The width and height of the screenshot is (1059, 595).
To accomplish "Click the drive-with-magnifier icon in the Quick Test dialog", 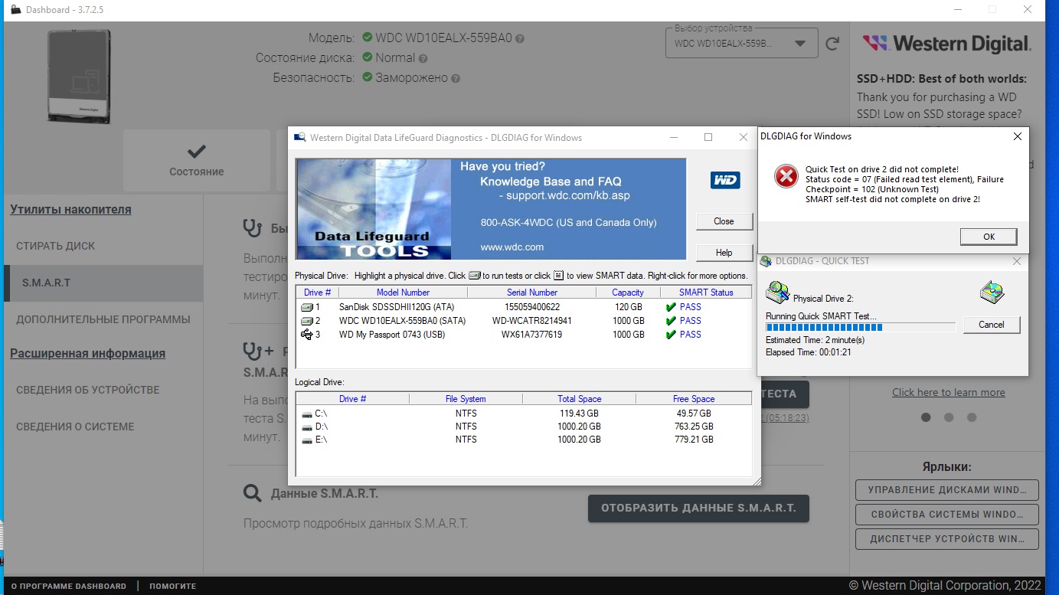I will tap(778, 292).
